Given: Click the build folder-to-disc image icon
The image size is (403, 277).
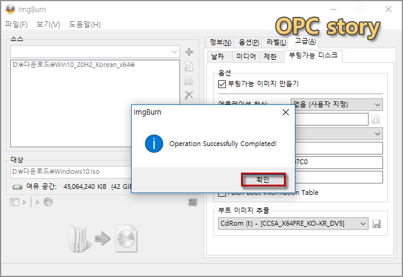Looking at the screenshot, I should (x=103, y=239).
